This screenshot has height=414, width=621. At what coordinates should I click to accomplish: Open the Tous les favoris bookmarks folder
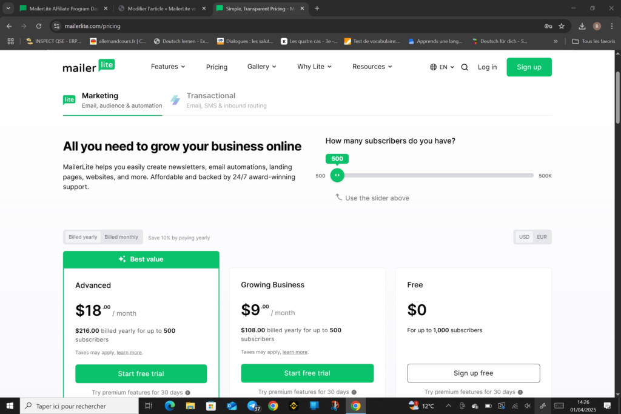pos(593,41)
